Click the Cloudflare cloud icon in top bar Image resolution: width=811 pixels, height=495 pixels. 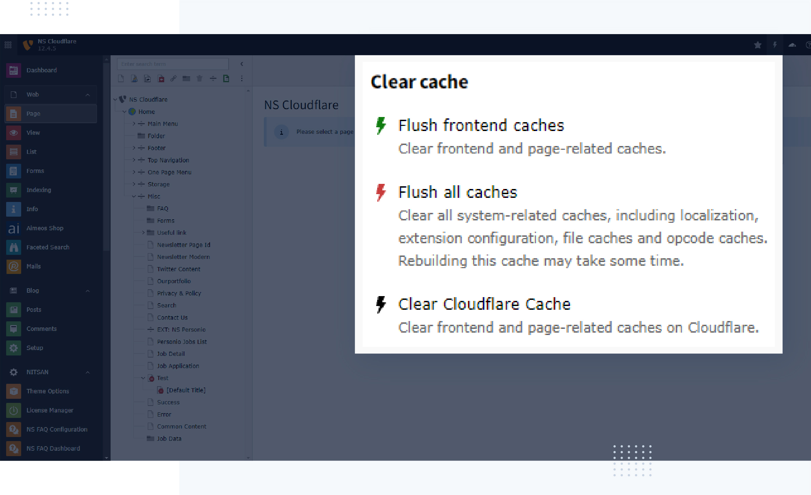[x=792, y=45]
